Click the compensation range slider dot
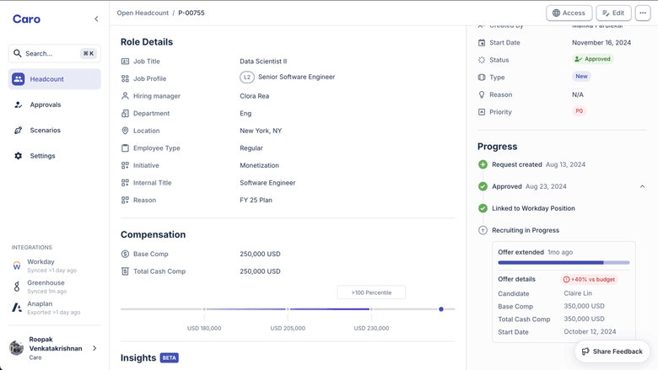Image resolution: width=658 pixels, height=370 pixels. (x=441, y=309)
